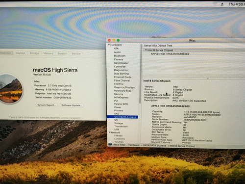245x184 pixels.
Task: Select ATA in the hardware list
Action: coord(116,49)
